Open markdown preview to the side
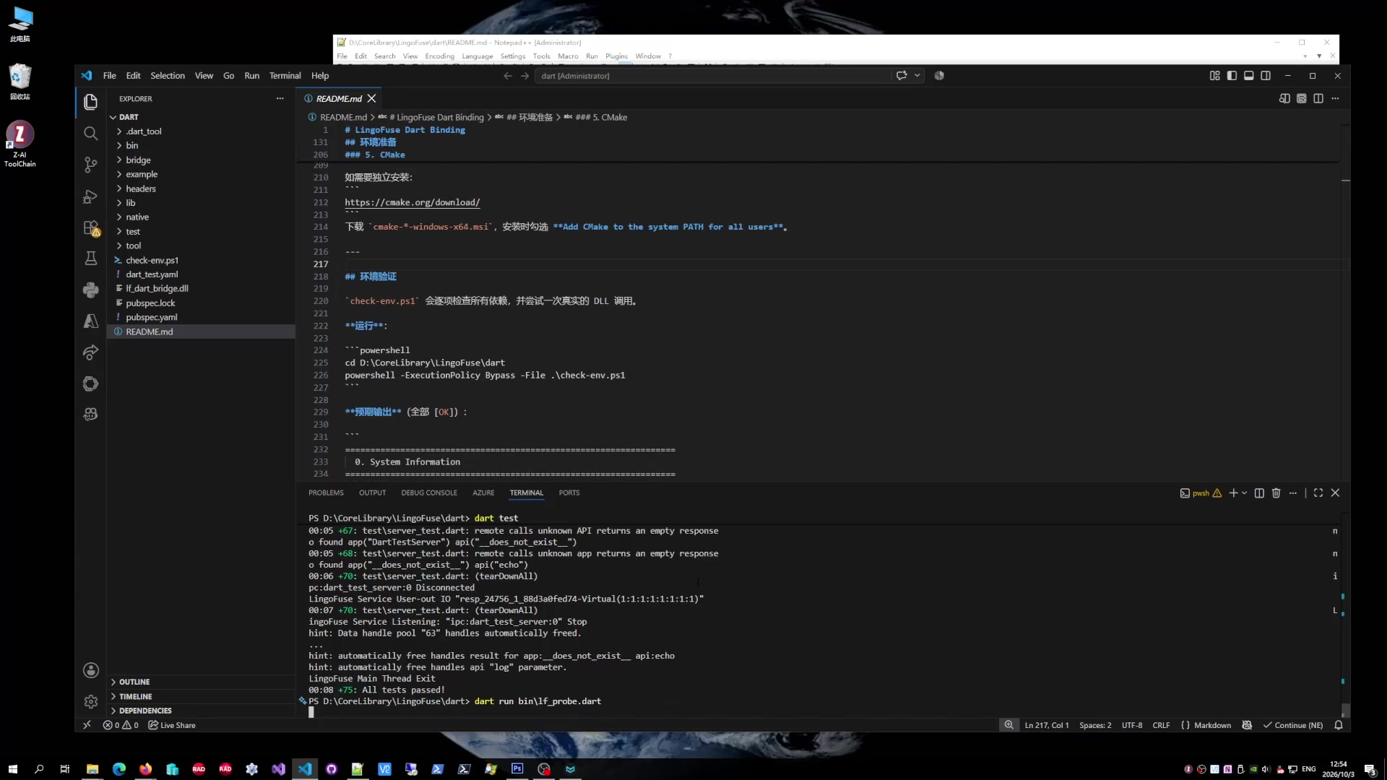The height and width of the screenshot is (780, 1387). pyautogui.click(x=1284, y=98)
